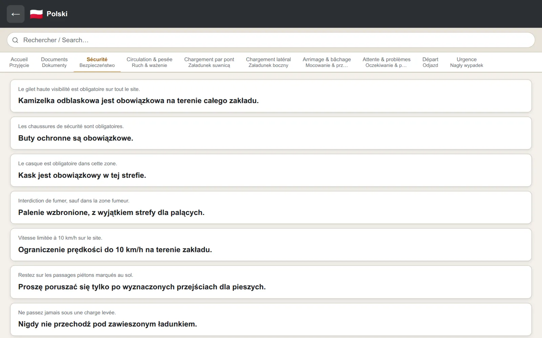The height and width of the screenshot is (338, 542).
Task: Open Arrimage & bâchage tab
Action: (x=327, y=62)
